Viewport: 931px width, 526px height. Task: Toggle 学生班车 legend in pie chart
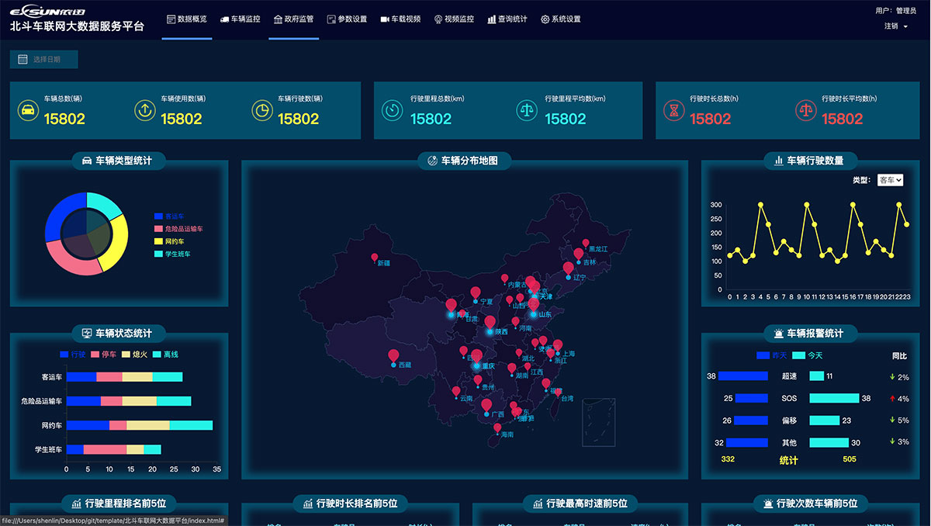(172, 254)
